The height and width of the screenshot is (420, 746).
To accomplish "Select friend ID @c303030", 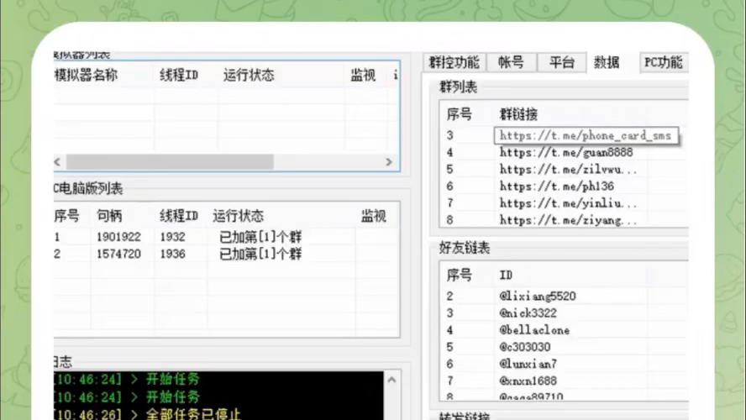I will click(x=525, y=347).
